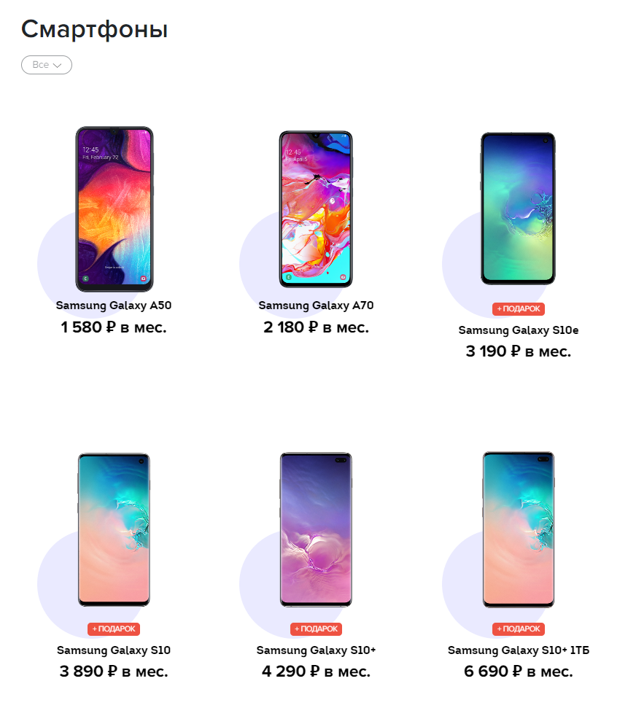This screenshot has height=708, width=628.
Task: Open the Samsung Galaxy S10 title link
Action: point(114,650)
